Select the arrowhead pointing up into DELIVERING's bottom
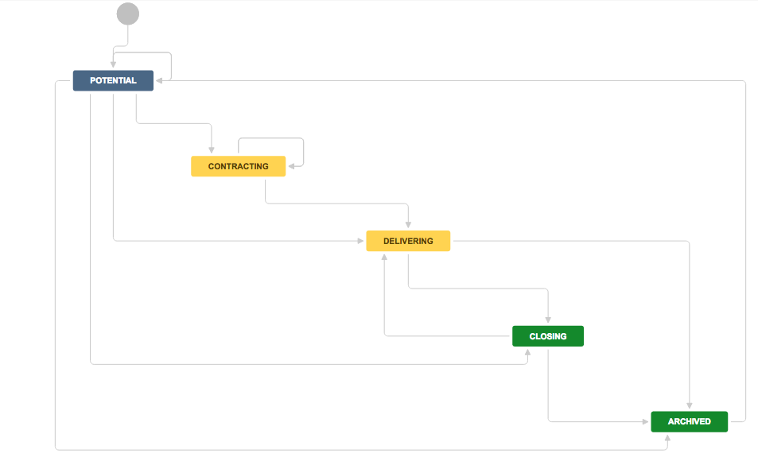Viewport: 758px width, 461px height. coord(385,258)
